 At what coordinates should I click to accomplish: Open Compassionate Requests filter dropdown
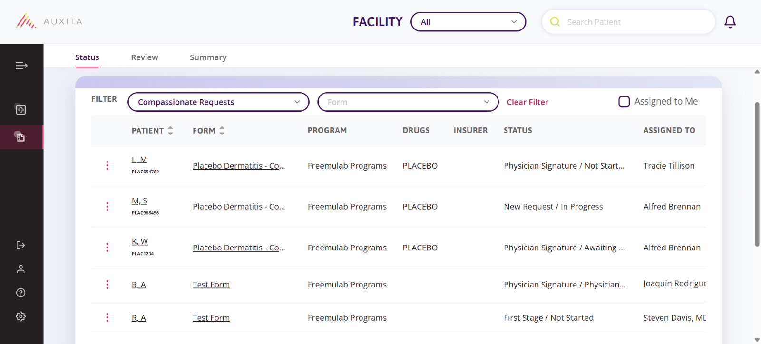[x=218, y=102]
